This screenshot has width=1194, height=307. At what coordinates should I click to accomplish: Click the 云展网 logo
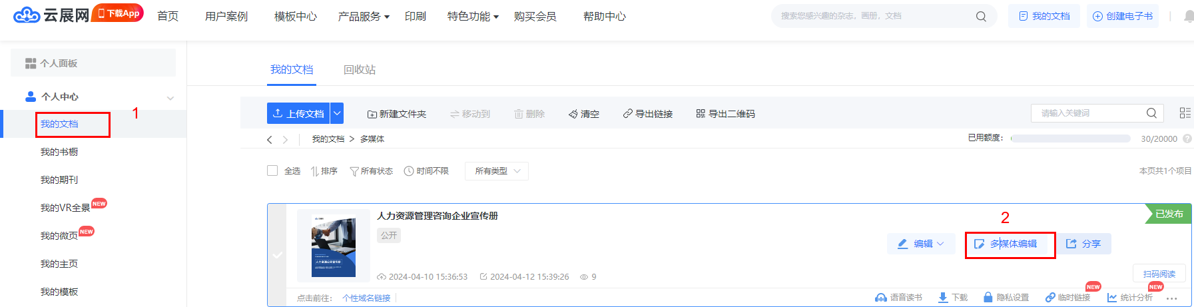[x=51, y=15]
